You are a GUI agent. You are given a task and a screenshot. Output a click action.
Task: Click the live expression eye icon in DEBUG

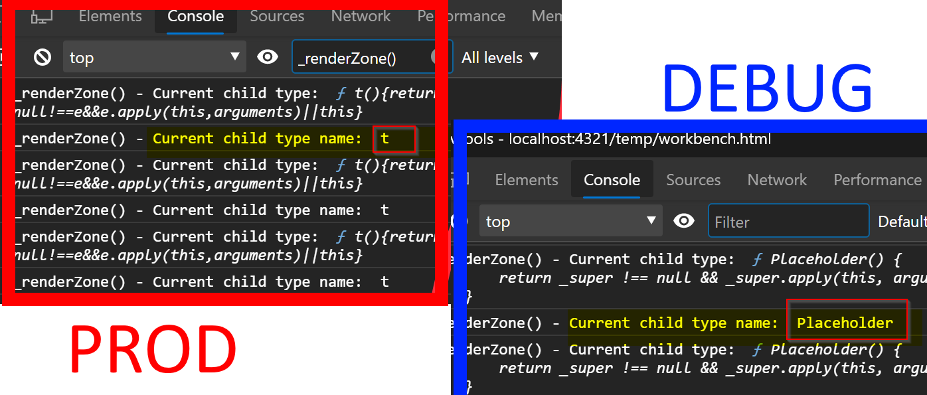(684, 221)
